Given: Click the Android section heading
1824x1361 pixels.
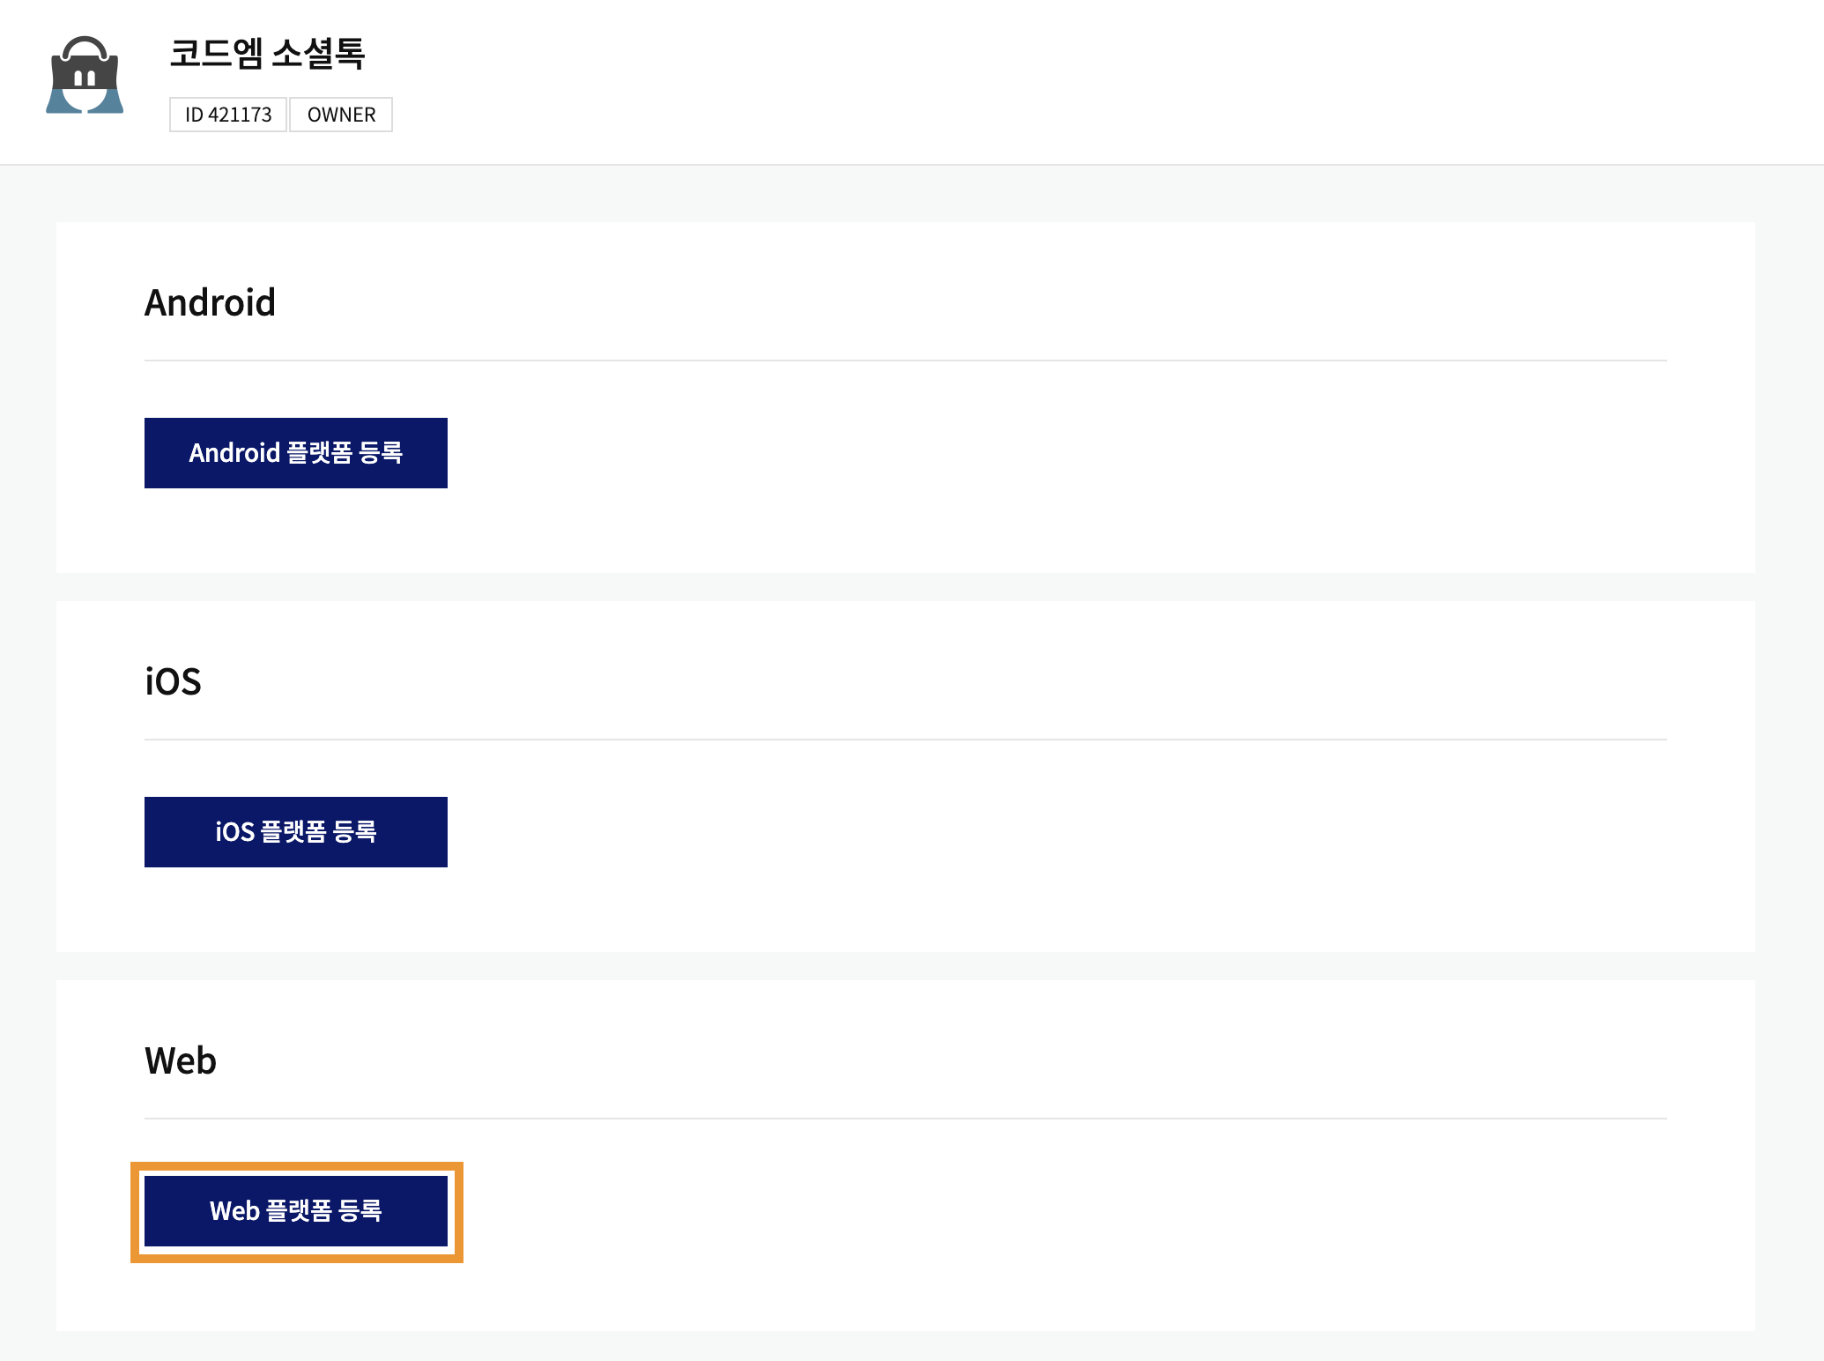Looking at the screenshot, I should point(210,302).
